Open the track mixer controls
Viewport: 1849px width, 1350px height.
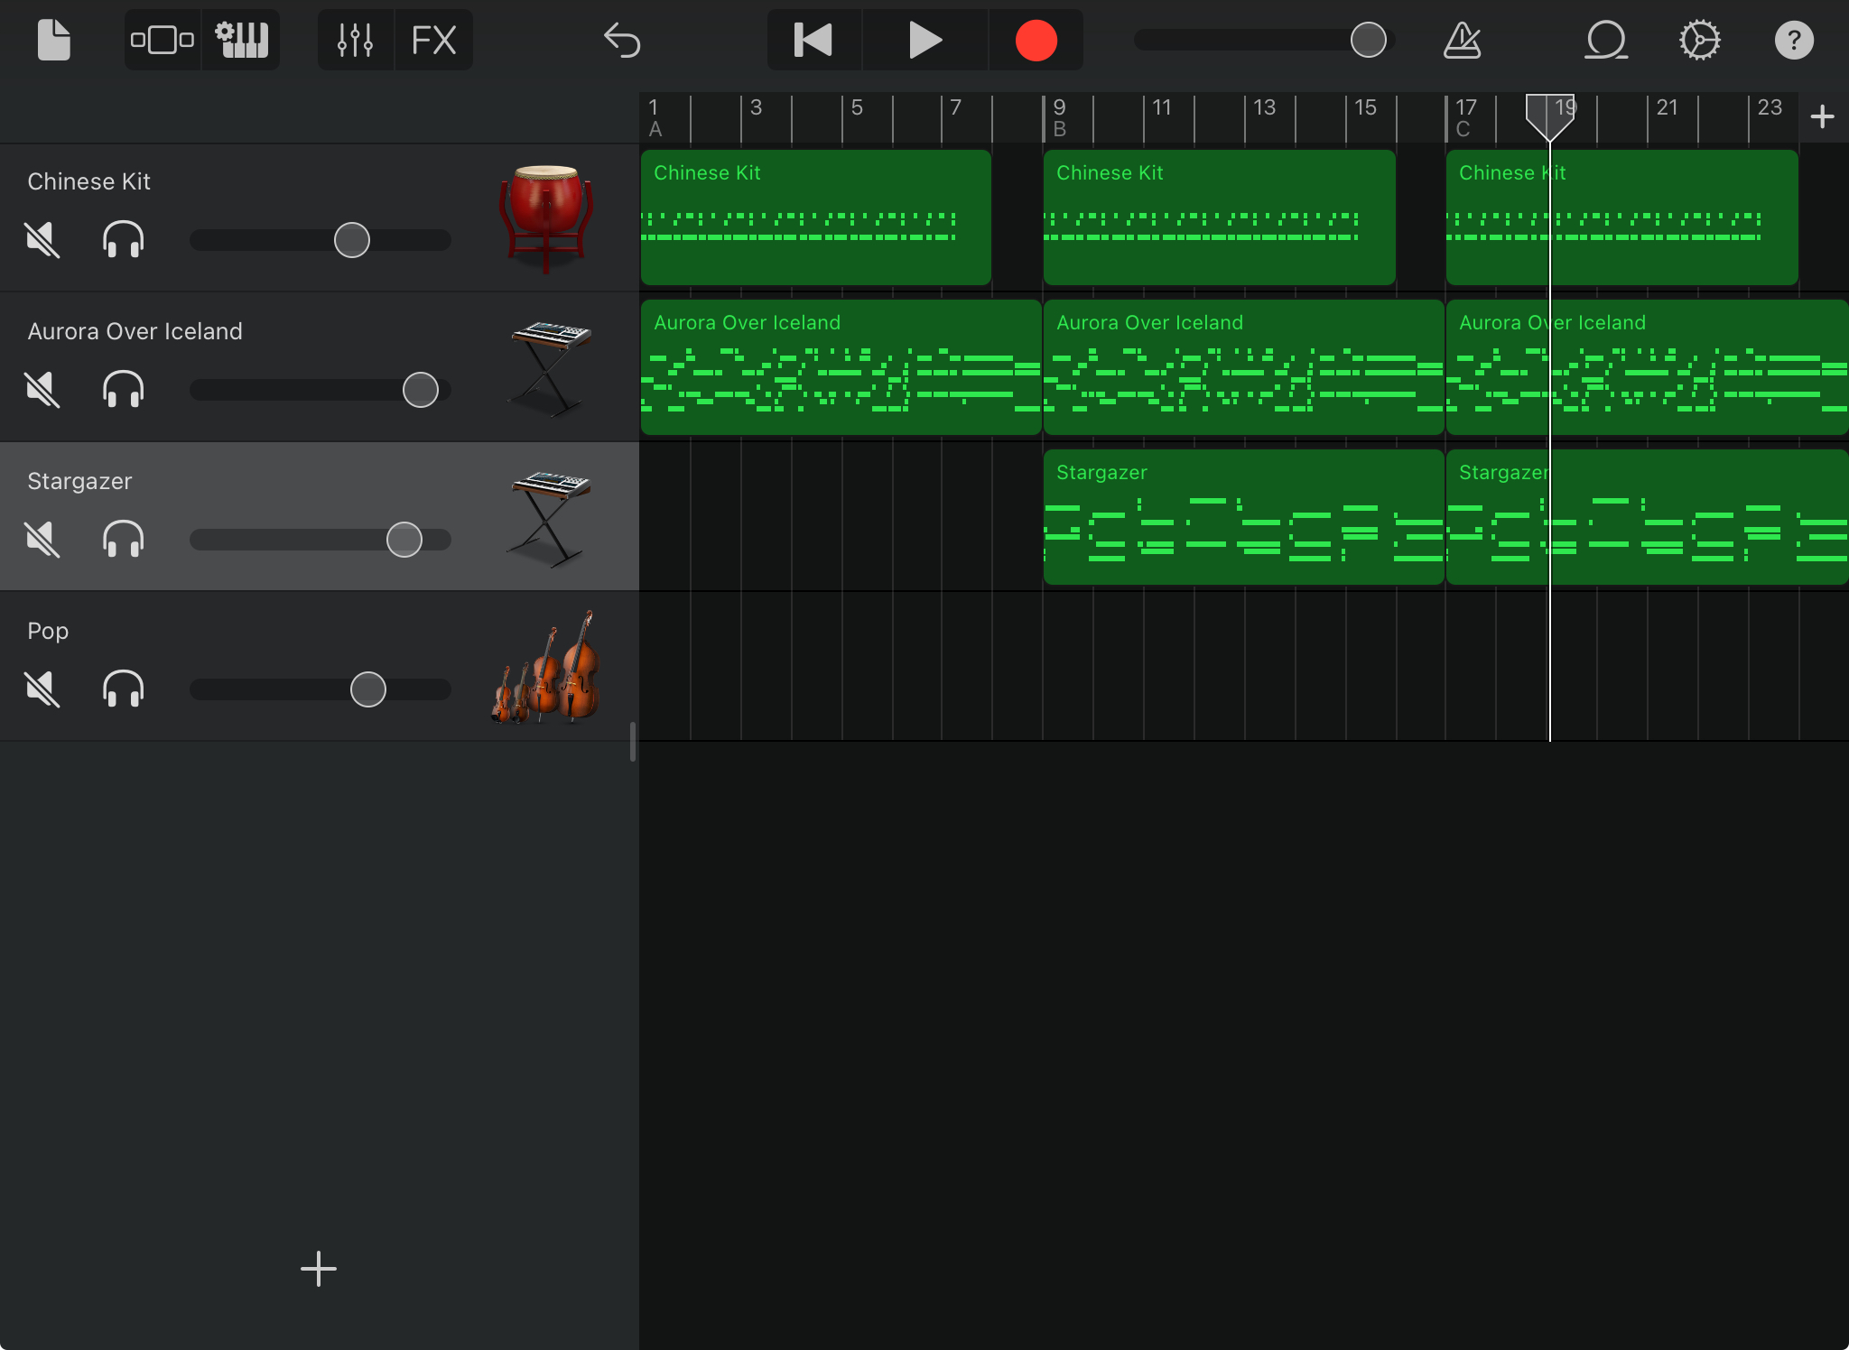[355, 40]
